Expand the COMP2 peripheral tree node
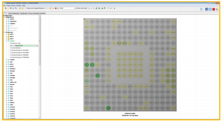The image size is (222, 122). click(7, 60)
